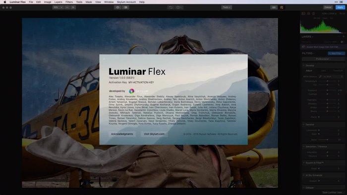Click the zoom in plus button
The height and width of the screenshot is (195, 347).
point(73,7)
